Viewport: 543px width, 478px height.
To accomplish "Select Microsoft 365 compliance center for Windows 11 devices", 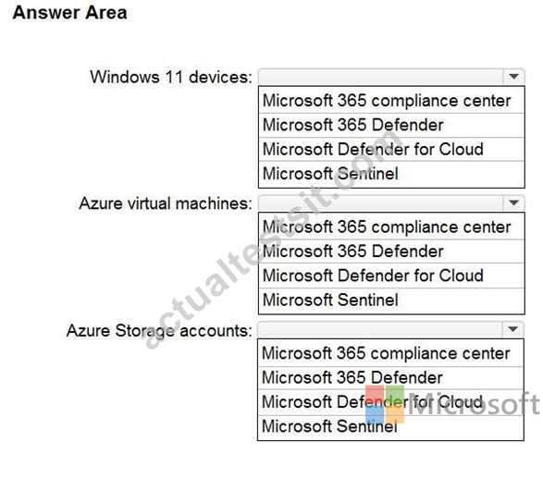I will (391, 101).
